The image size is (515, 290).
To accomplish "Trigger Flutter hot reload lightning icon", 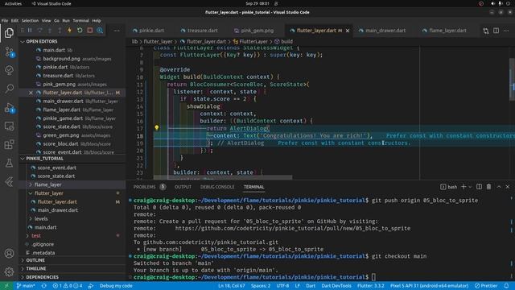I will coord(70,31).
